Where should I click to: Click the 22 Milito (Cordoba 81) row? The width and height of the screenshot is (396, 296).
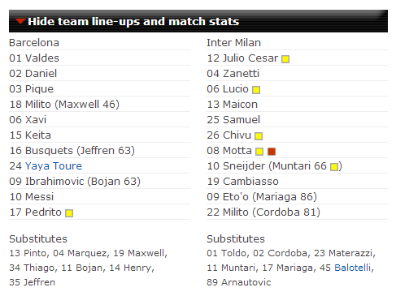coord(297,212)
